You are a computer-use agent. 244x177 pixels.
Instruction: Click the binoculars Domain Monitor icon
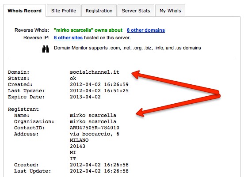pyautogui.click(x=46, y=49)
